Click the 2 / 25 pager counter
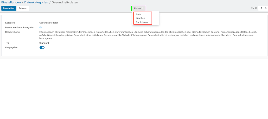The height and width of the screenshot is (119, 268). tap(254, 8)
